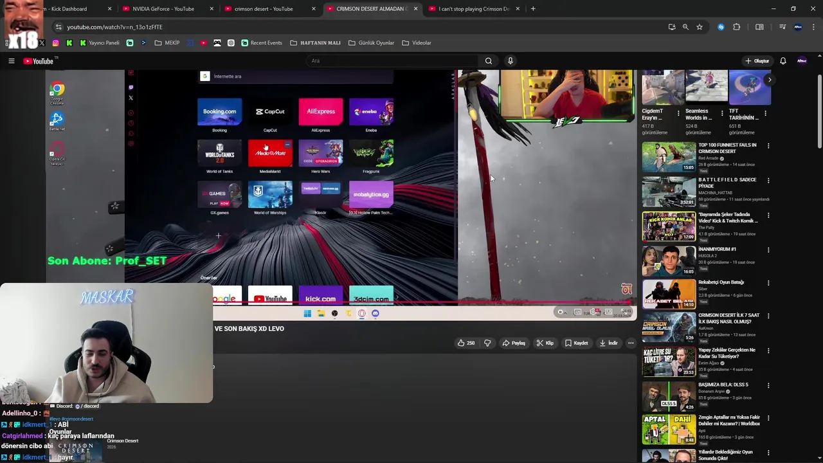This screenshot has height=463, width=823.
Task: Open the YouTube guide hamburger menu
Action: (x=11, y=61)
